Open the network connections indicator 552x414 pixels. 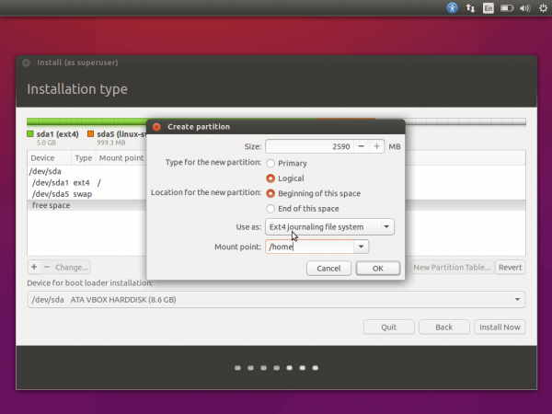tap(471, 7)
